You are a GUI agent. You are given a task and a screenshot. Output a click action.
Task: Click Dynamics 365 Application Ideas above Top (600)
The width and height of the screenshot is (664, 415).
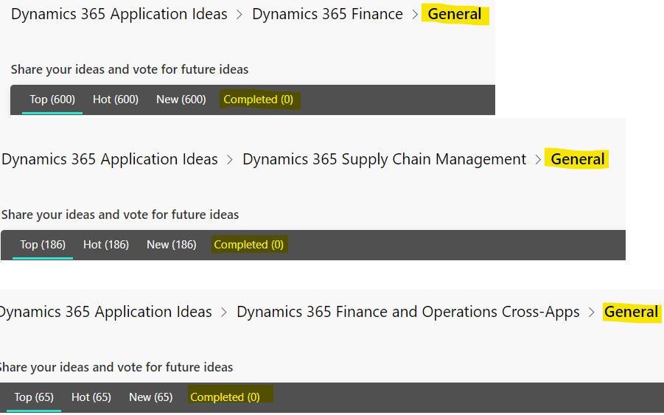(x=119, y=14)
